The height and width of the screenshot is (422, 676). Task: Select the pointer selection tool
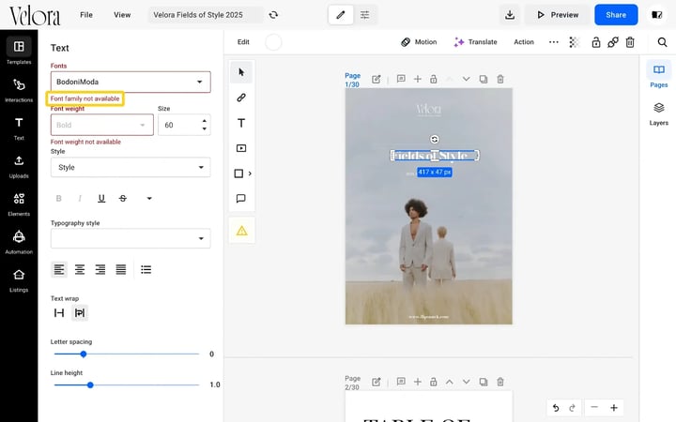(x=241, y=72)
